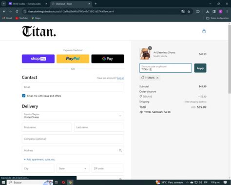Screen dimensions: 231x185
Task: Click the Titan logo
Action: [x=39, y=31]
